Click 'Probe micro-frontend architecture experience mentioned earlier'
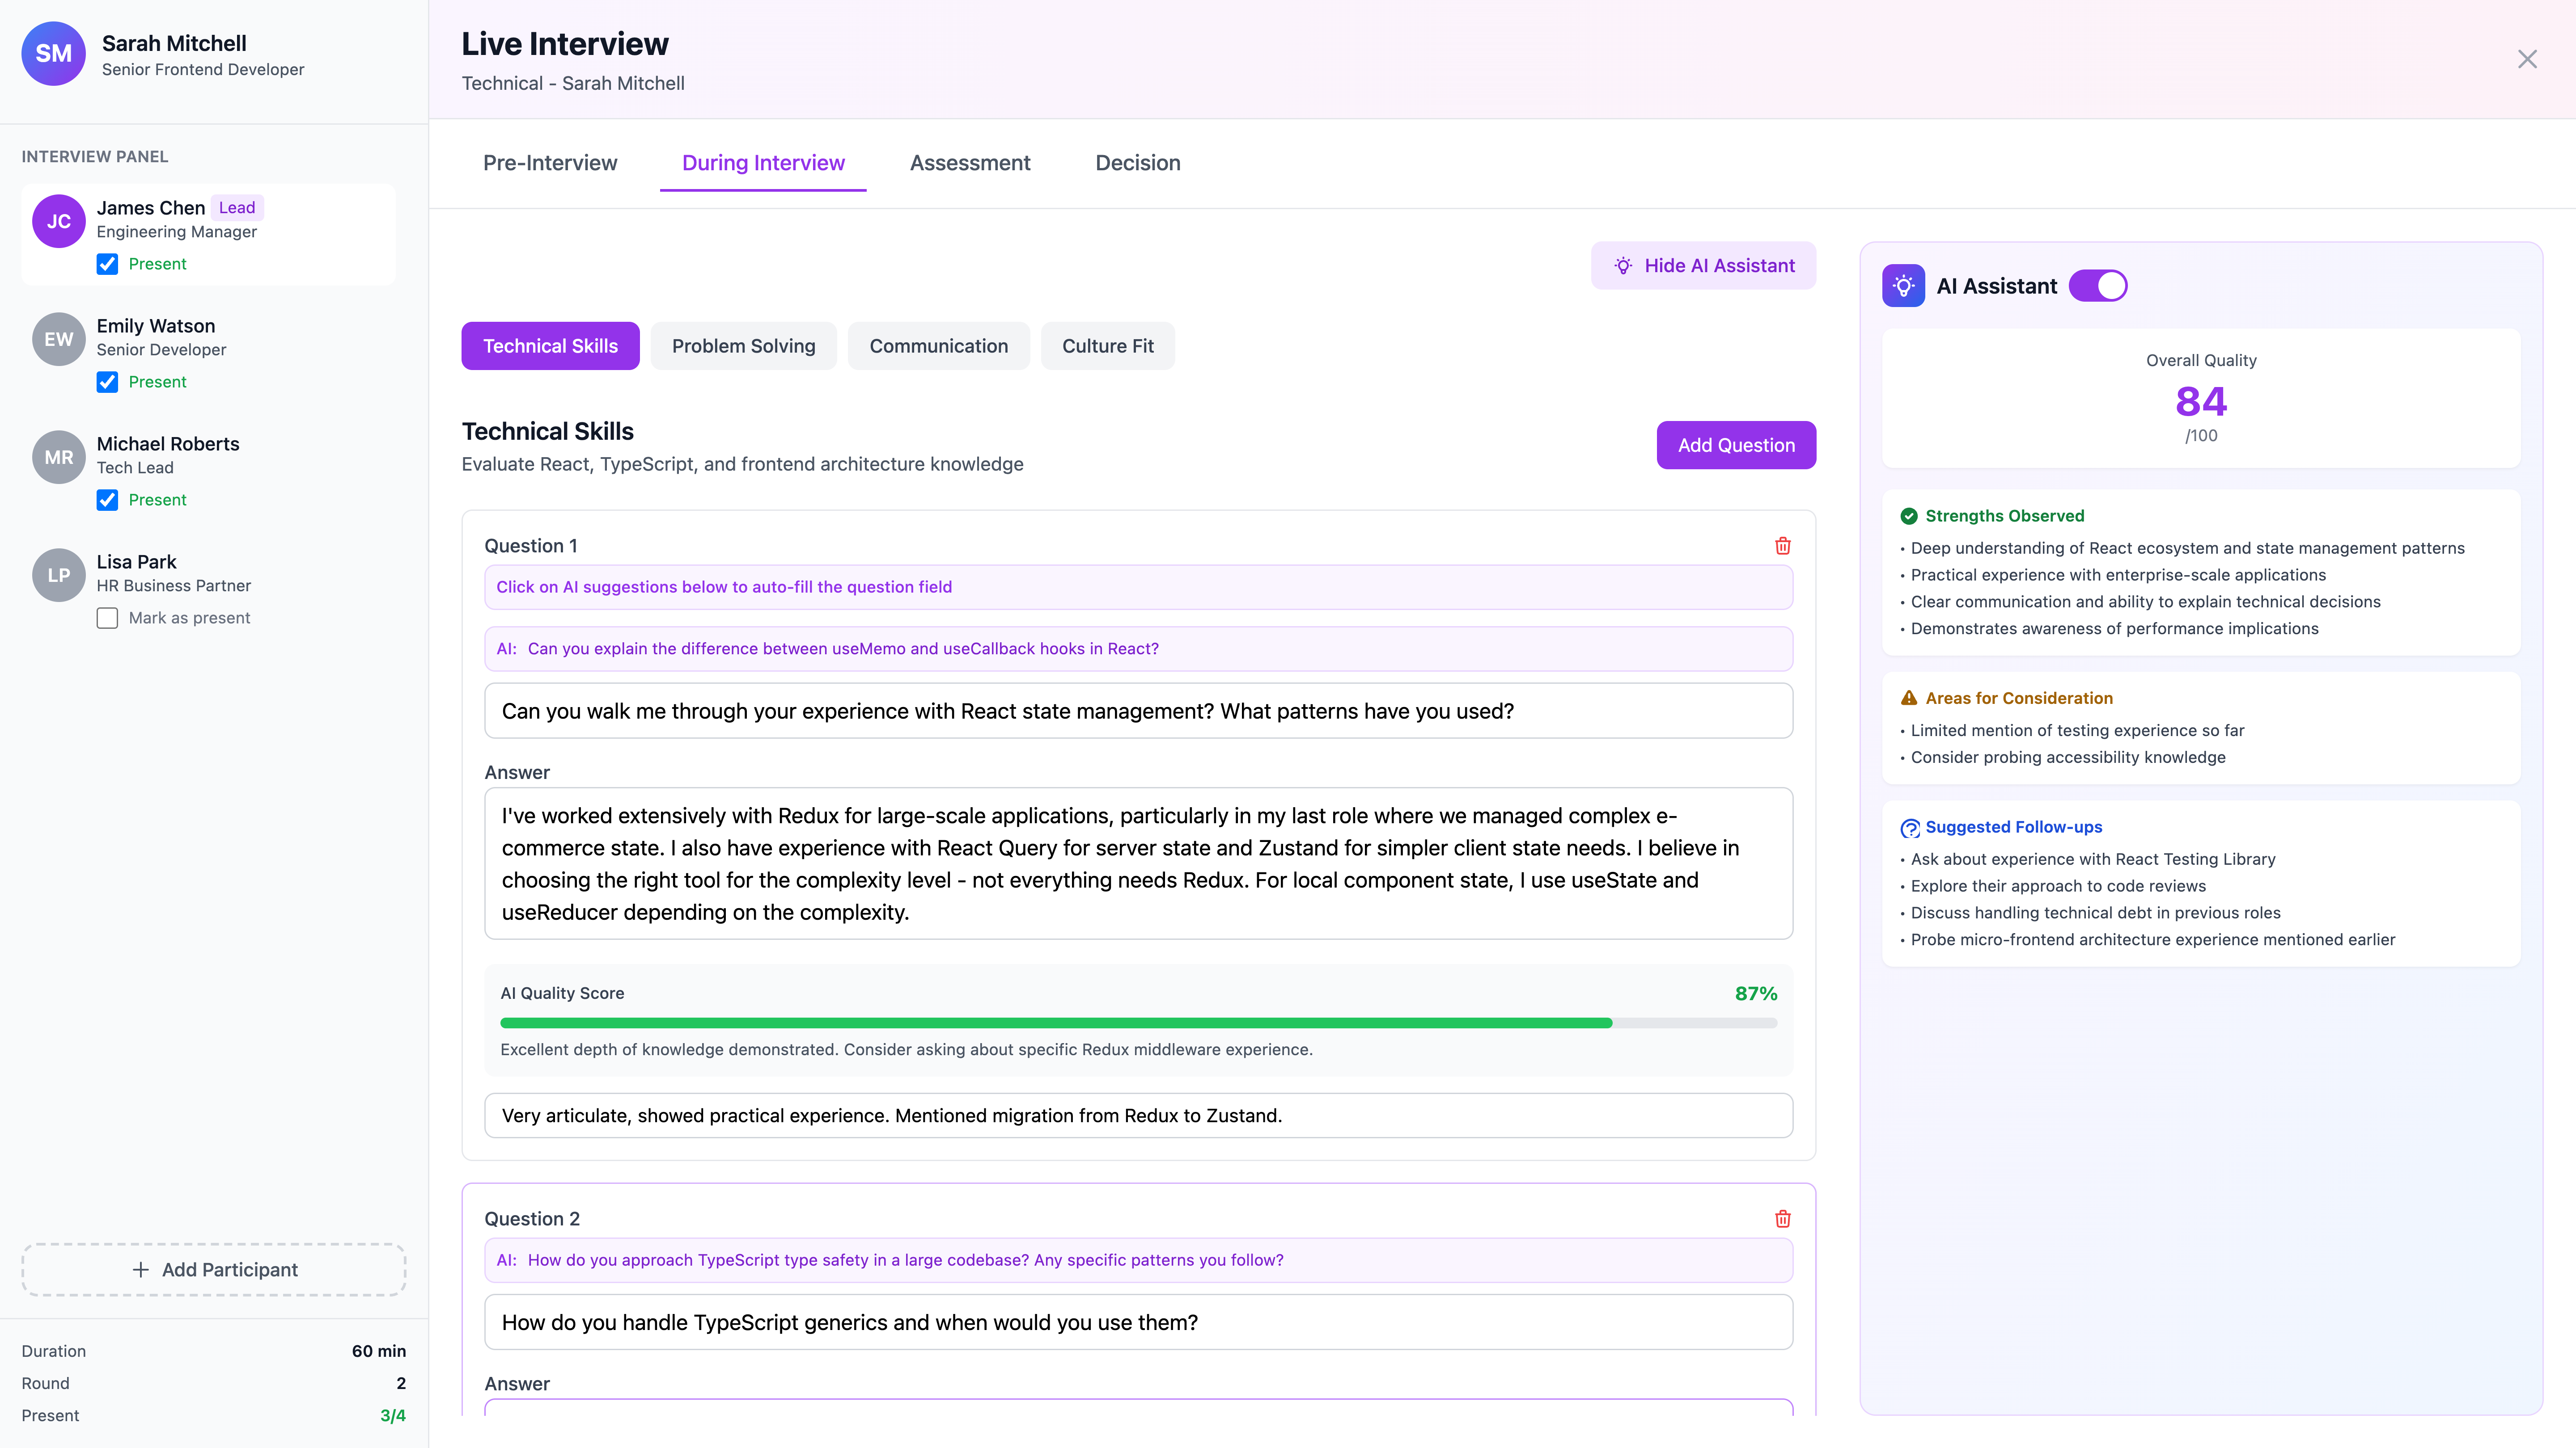The height and width of the screenshot is (1448, 2576). [2152, 939]
